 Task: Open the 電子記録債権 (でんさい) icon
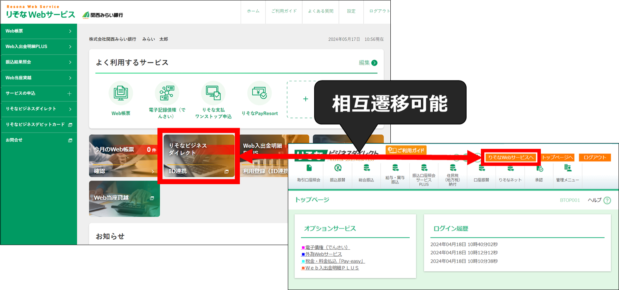click(167, 93)
